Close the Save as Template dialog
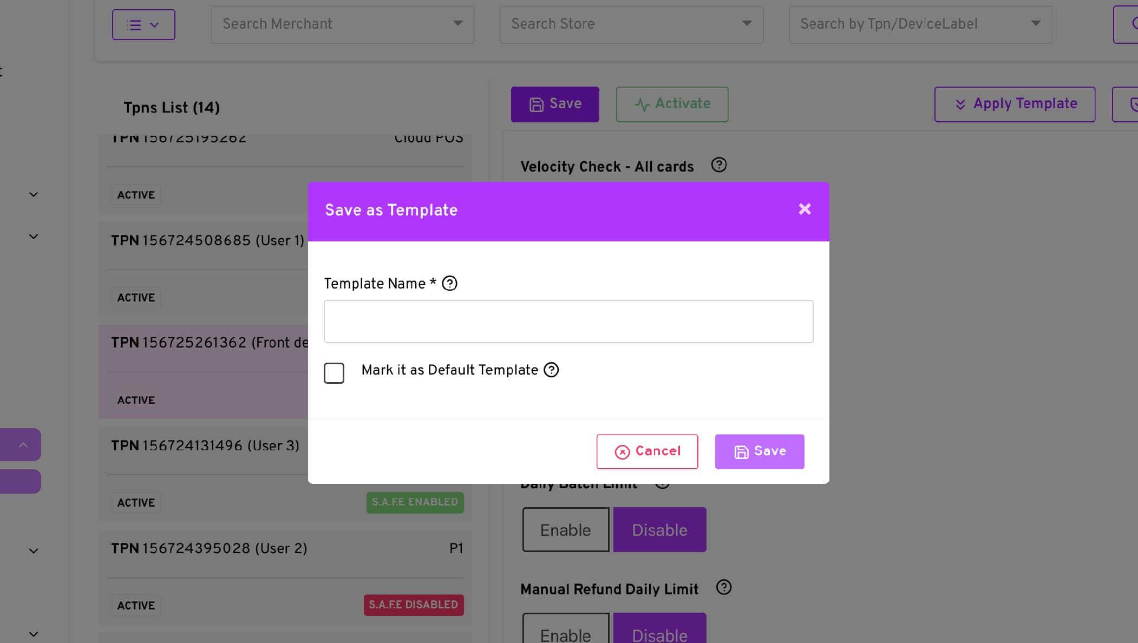Viewport: 1138px width, 643px height. (805, 209)
